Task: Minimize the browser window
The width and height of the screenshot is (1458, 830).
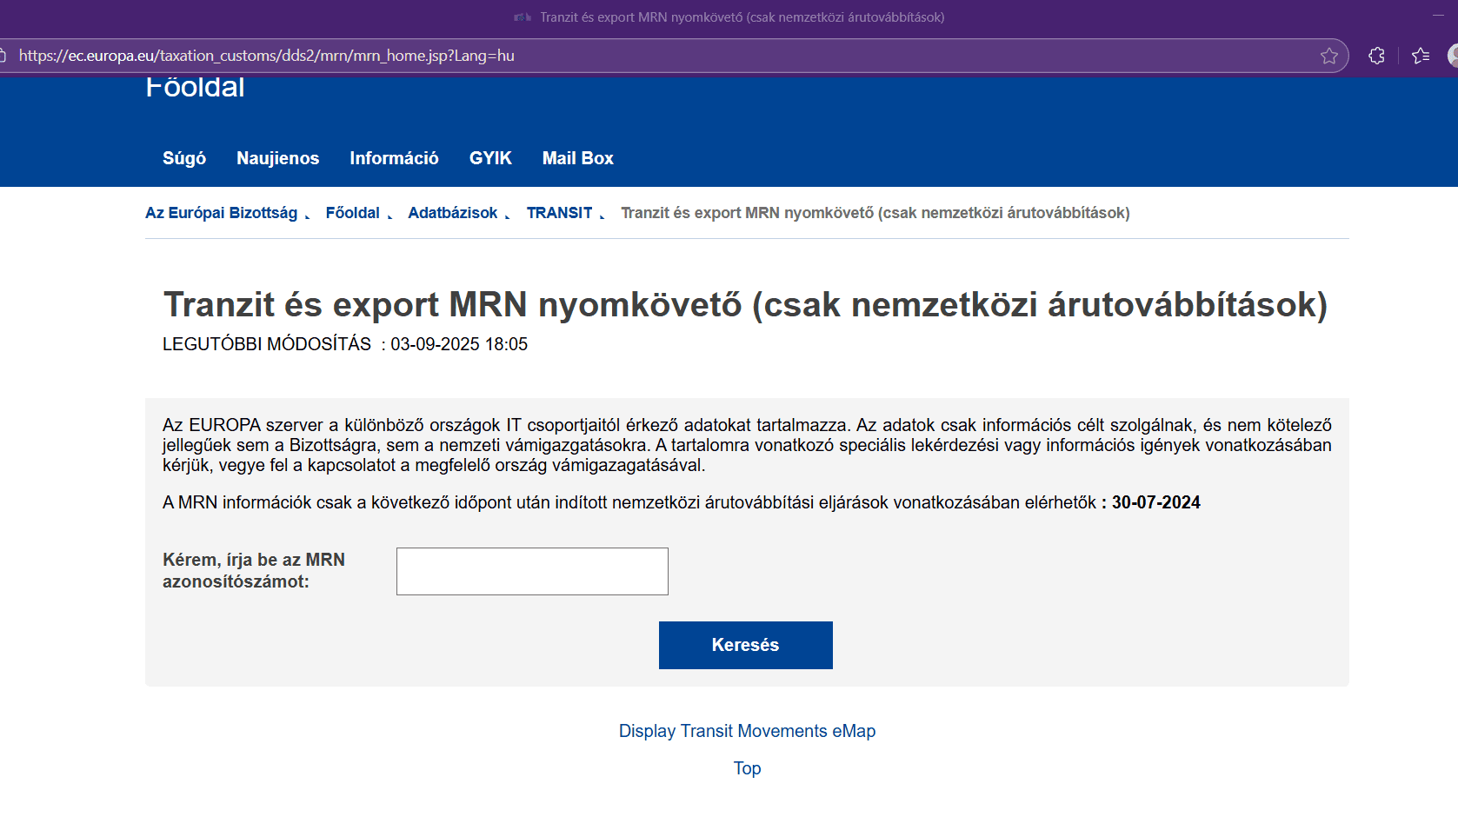Action: (x=1438, y=16)
